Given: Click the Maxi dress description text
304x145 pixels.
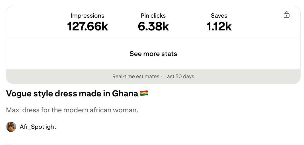Looking at the screenshot, I should point(72,110).
